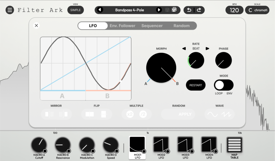Go to next preset arrow
This screenshot has width=275, height=161.
[159, 10]
